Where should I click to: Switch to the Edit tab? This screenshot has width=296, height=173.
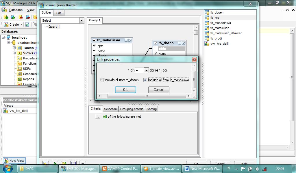point(59,13)
